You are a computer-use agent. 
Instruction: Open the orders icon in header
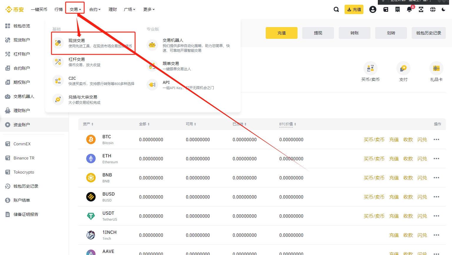(x=398, y=9)
